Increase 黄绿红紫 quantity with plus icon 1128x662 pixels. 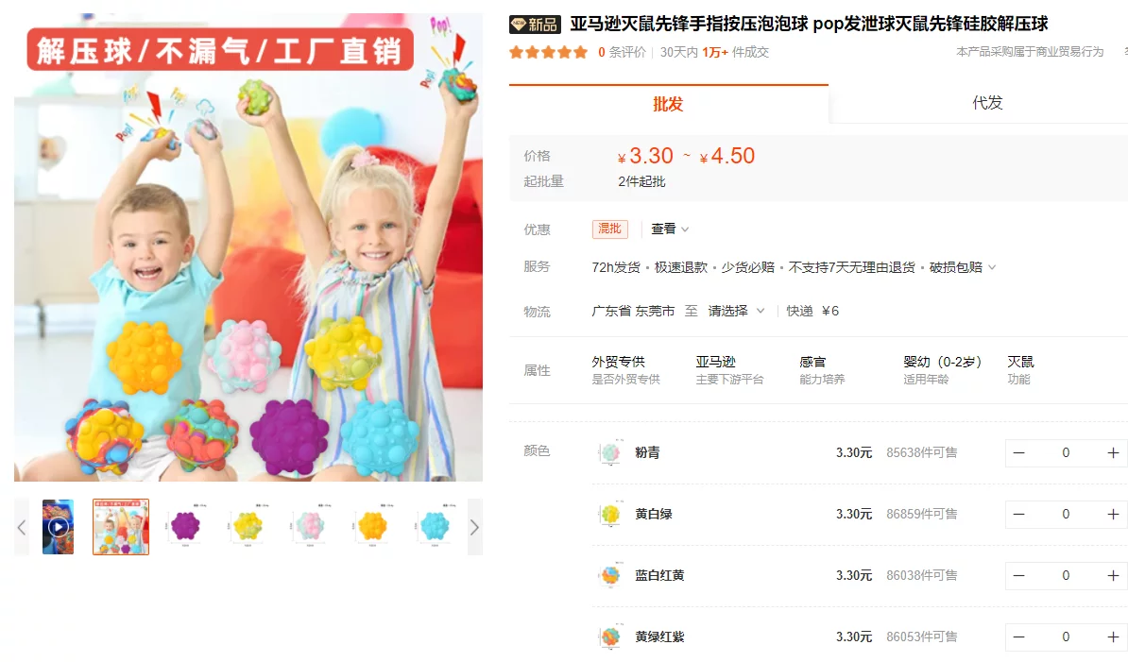pyautogui.click(x=1113, y=637)
